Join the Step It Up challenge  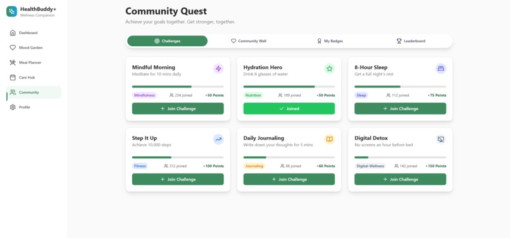click(178, 179)
